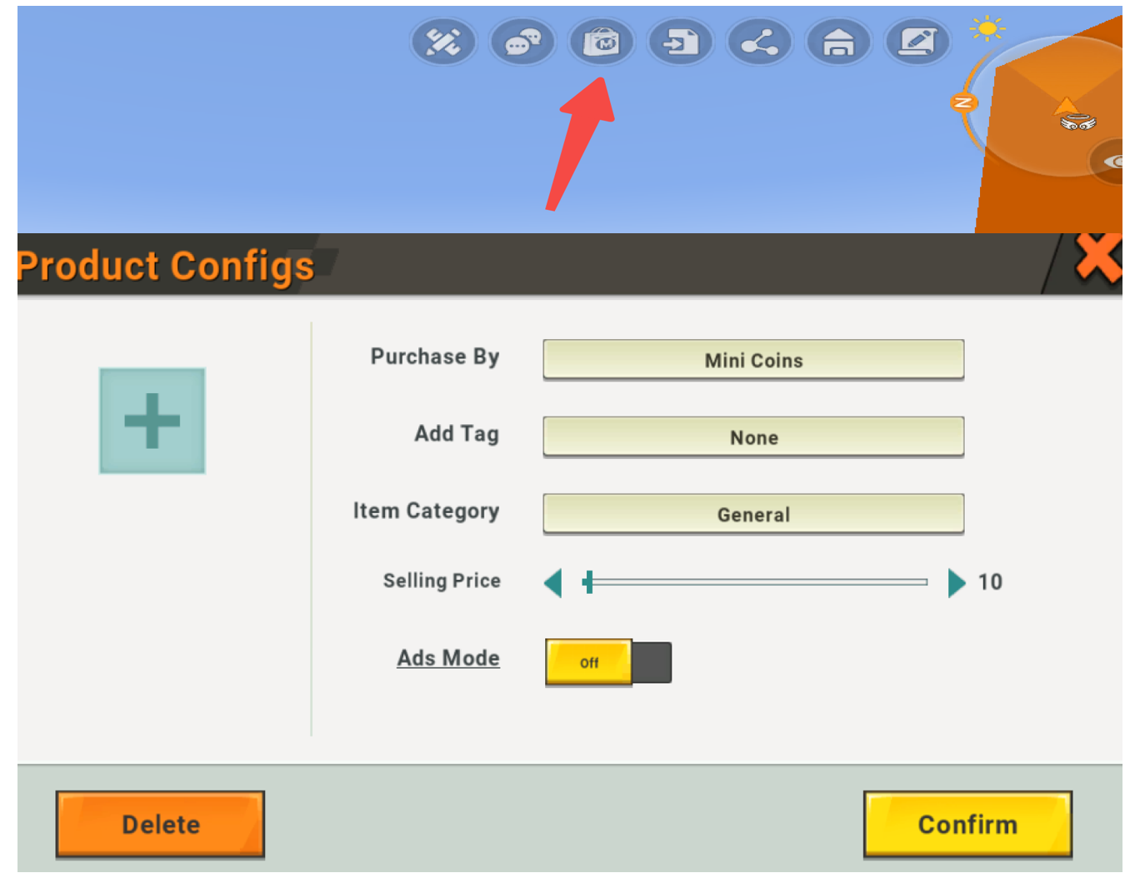Open the chat bubbles icon
The image size is (1140, 878).
point(522,42)
